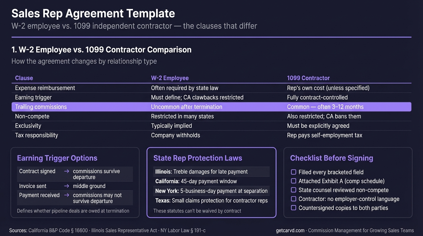Click the 'Clause' column header
The image size is (423, 236).
click(x=24, y=78)
